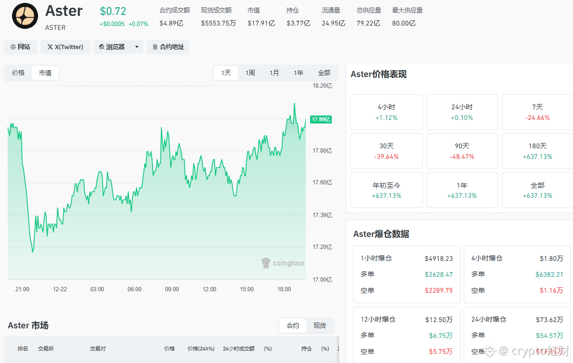Sort the table by 交易所 column
The image size is (573, 363).
46,349
